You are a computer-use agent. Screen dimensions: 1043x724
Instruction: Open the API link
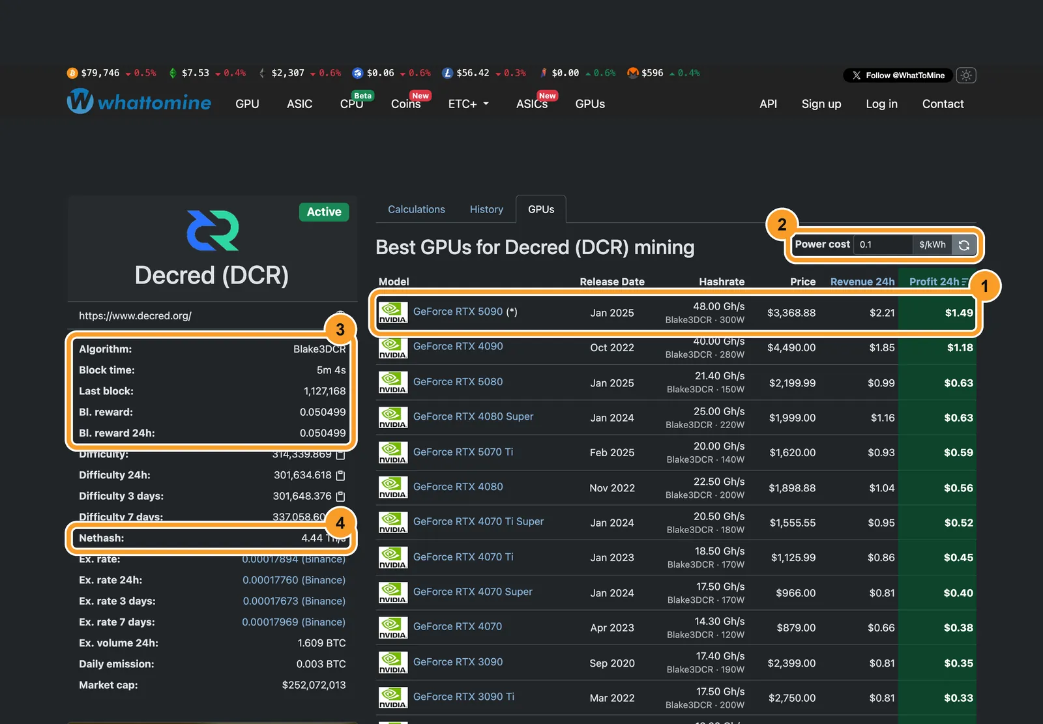[x=769, y=104]
